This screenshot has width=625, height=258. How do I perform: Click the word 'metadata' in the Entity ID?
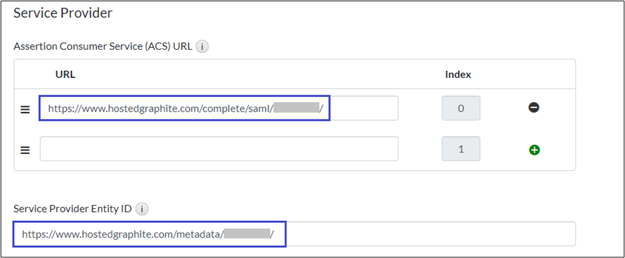pos(199,234)
